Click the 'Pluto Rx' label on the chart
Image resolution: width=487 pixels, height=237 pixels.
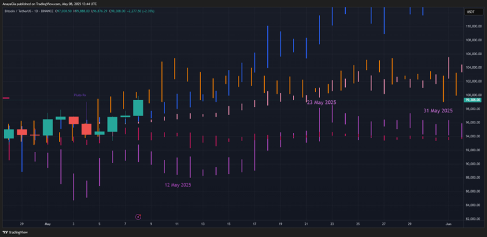click(x=80, y=95)
